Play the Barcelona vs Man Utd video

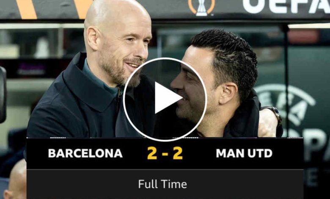pos(165,99)
